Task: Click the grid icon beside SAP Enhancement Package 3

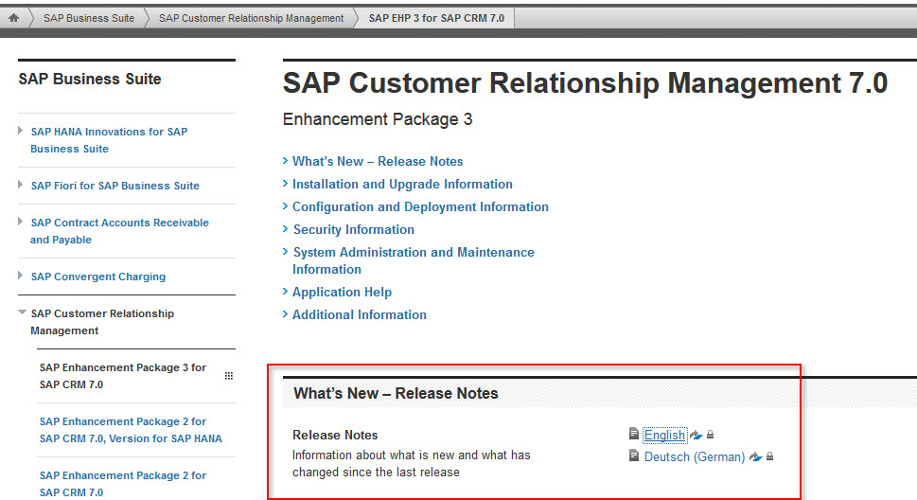Action: click(x=228, y=376)
